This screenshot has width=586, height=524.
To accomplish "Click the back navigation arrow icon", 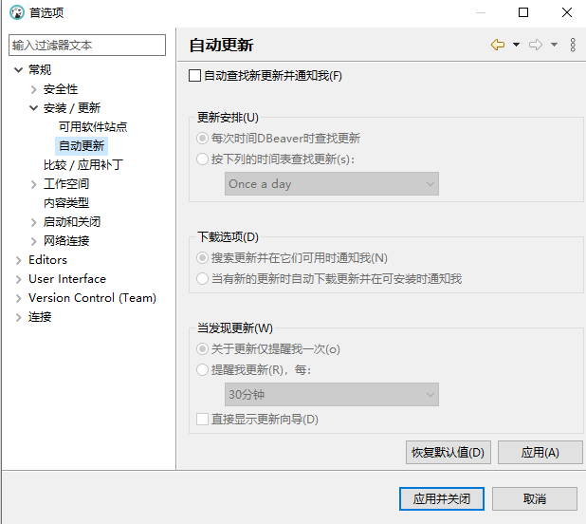I will [498, 45].
